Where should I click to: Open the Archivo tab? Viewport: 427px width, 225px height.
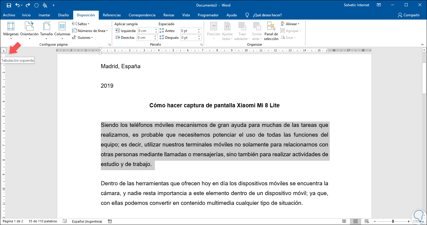click(x=9, y=15)
